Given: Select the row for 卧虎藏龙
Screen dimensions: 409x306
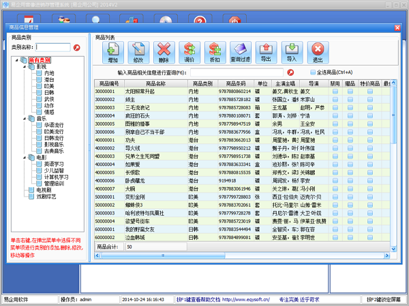Looking at the screenshot, I should 242,180.
